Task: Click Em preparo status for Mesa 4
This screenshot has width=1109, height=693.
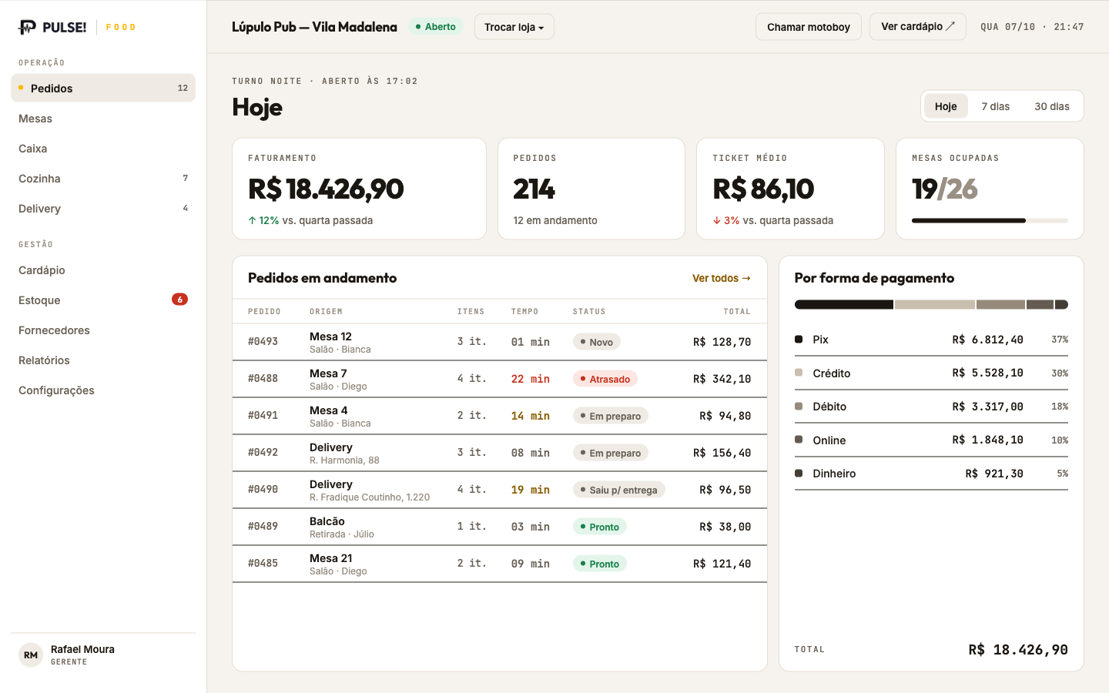Action: click(x=611, y=416)
